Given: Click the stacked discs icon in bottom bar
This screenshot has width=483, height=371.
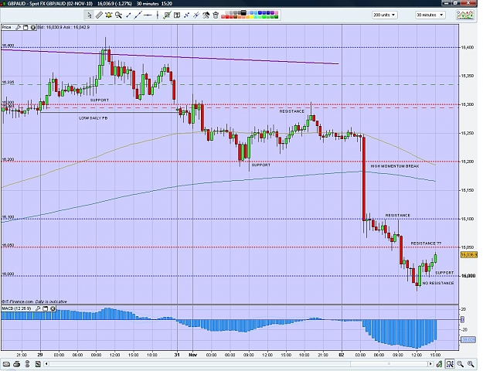Looking at the screenshot, I should pos(27,364).
